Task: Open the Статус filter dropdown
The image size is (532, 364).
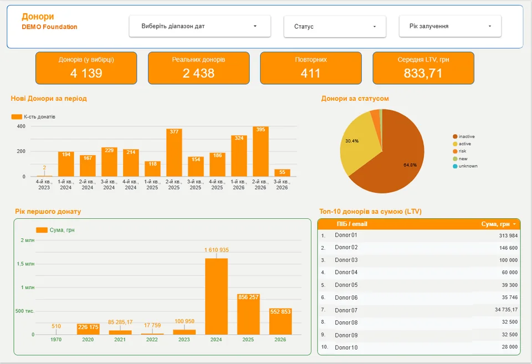Action: point(335,27)
